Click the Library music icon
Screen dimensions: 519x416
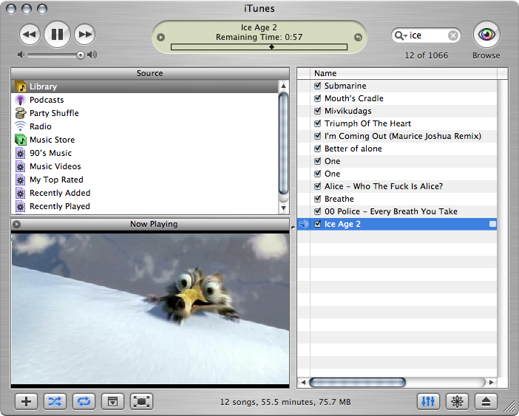pos(21,86)
